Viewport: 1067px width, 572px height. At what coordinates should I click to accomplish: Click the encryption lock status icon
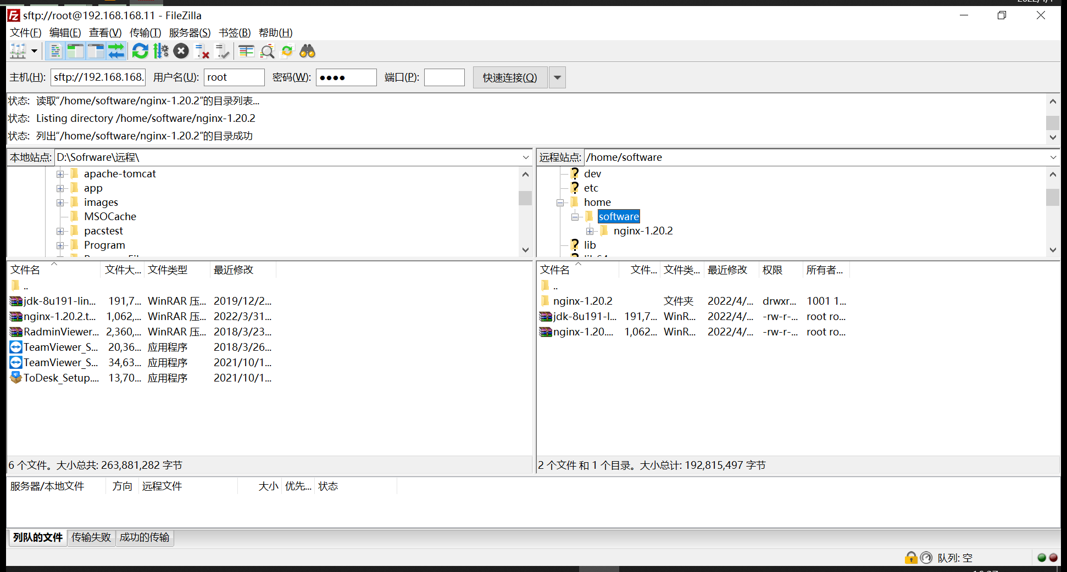[911, 558]
